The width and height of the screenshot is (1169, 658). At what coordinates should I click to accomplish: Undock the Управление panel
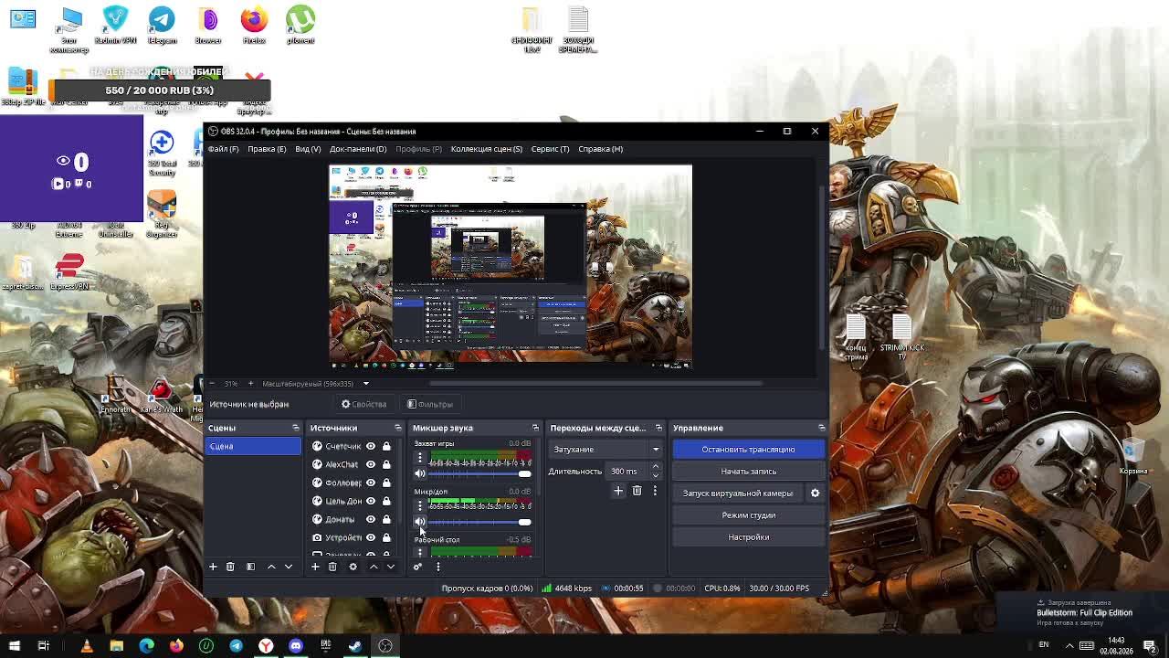coord(821,428)
